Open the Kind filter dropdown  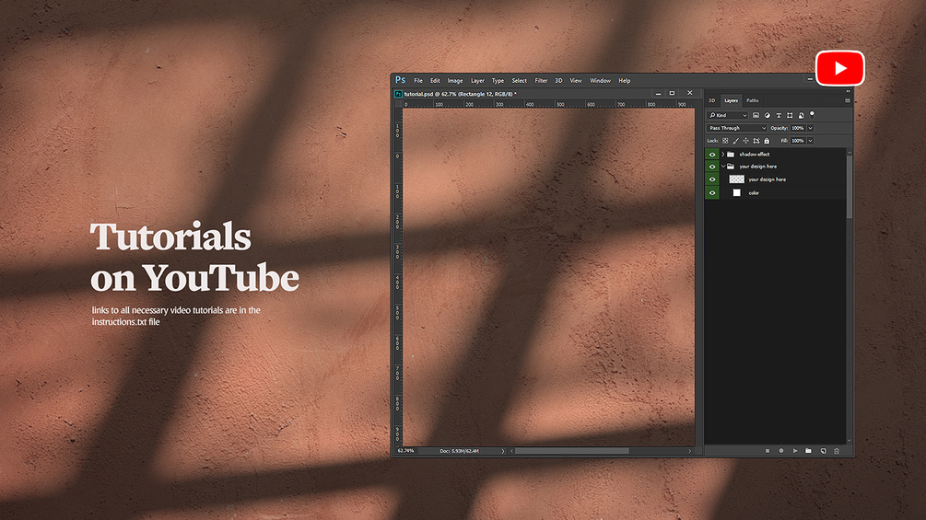728,116
